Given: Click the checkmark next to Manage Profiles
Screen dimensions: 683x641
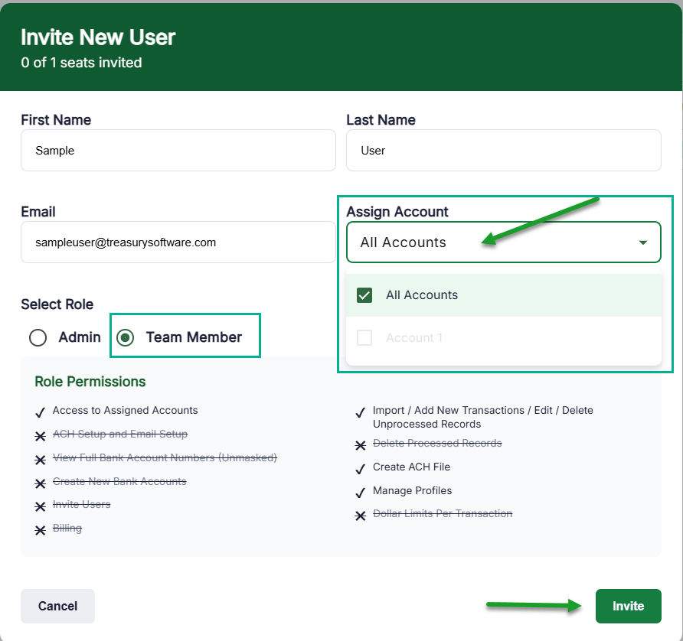Looking at the screenshot, I should pyautogui.click(x=360, y=493).
